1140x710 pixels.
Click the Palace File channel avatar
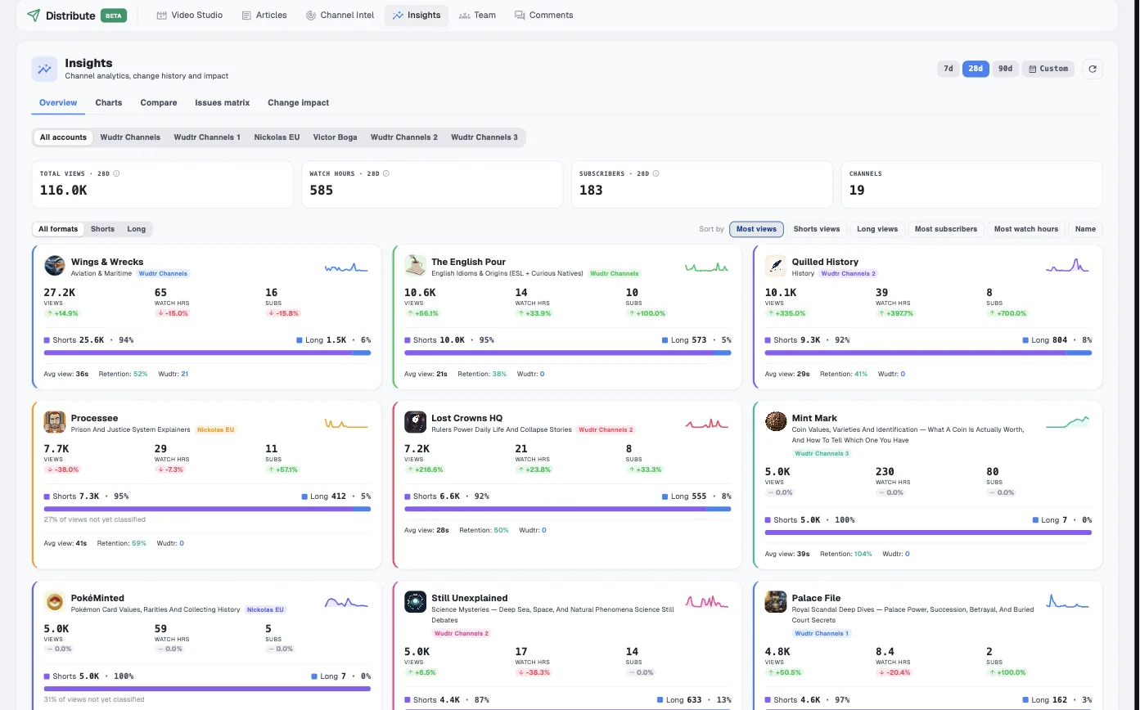pos(776,602)
